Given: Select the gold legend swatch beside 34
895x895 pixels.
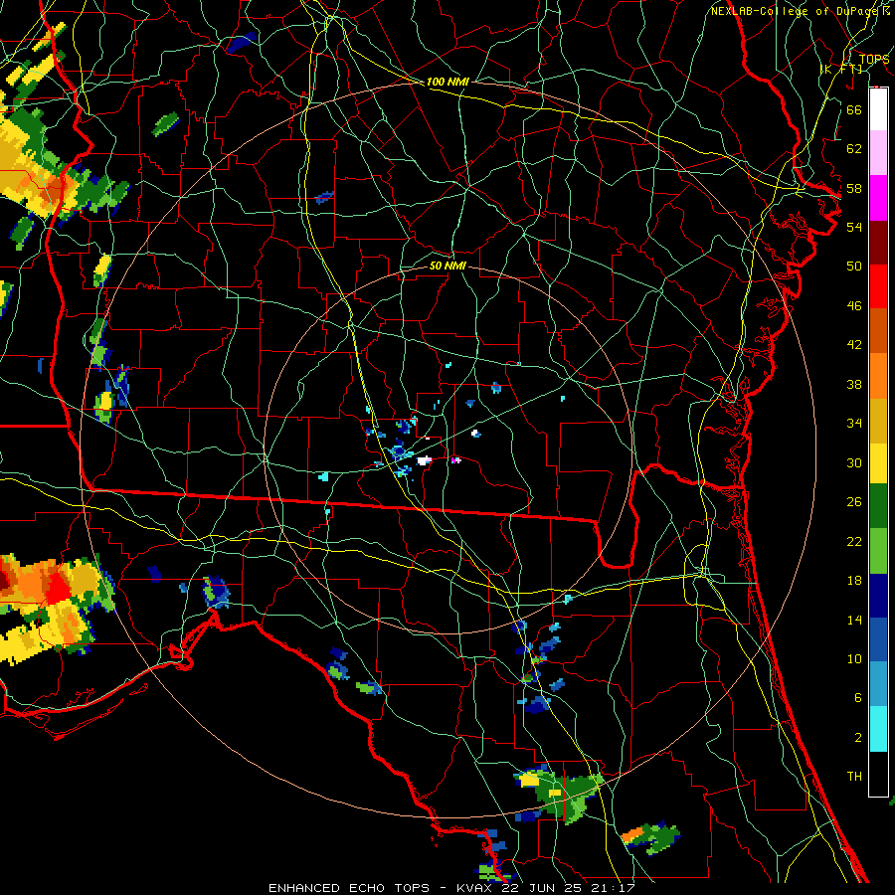Looking at the screenshot, I should (878, 420).
